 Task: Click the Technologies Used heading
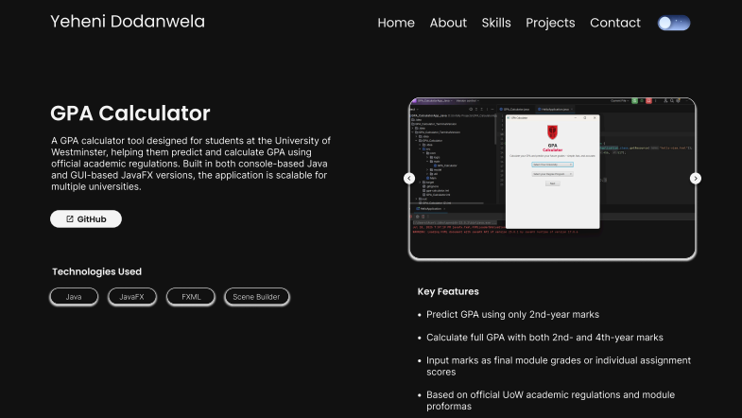96,271
